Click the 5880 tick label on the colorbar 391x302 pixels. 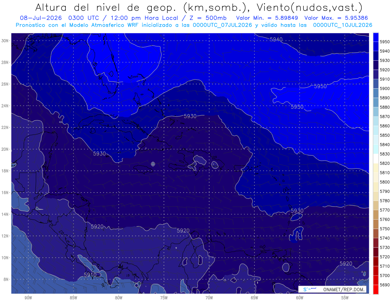(385, 107)
